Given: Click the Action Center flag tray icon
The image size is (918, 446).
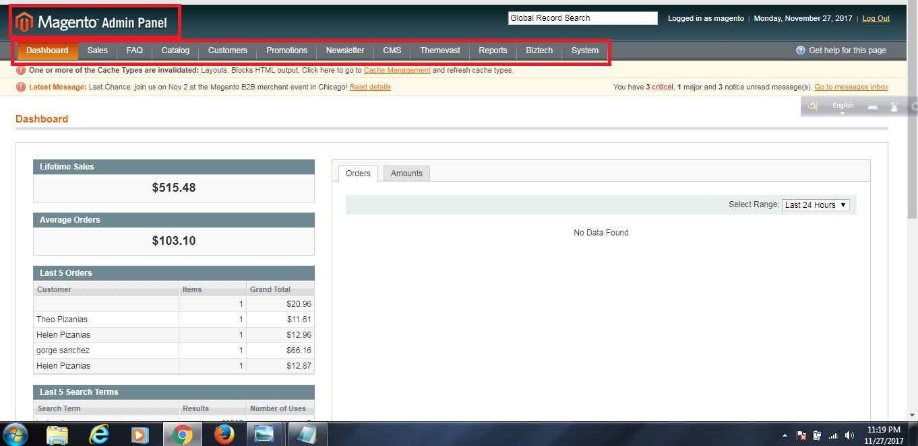Looking at the screenshot, I should pos(801,435).
